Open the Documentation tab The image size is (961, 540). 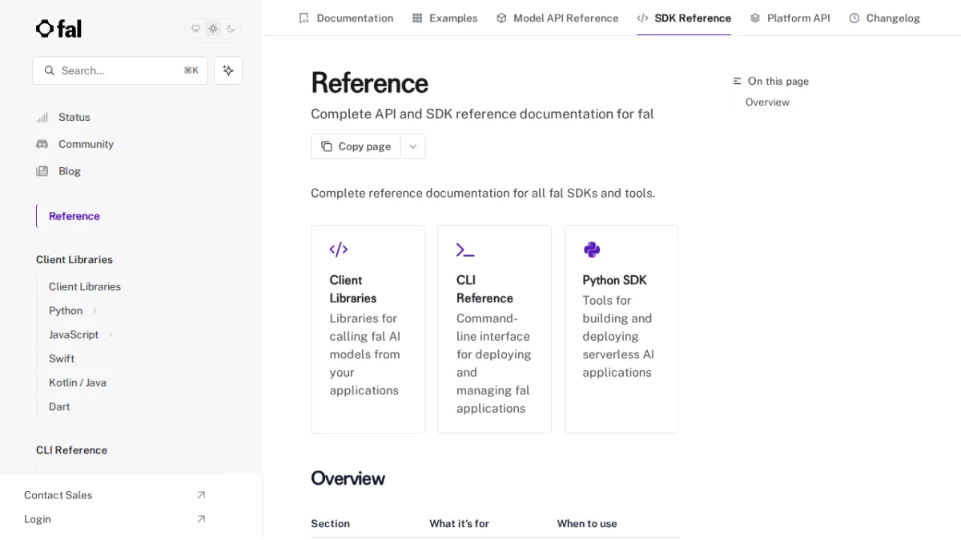pos(346,18)
